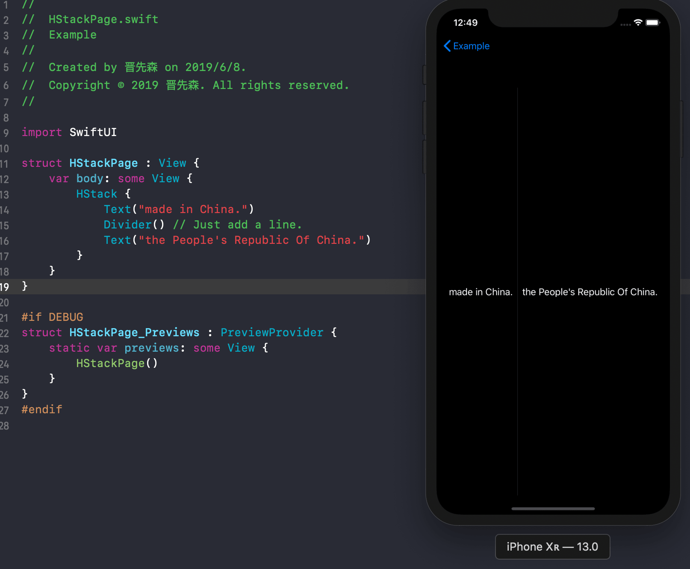Tap the "Example" back navigation link

point(472,46)
